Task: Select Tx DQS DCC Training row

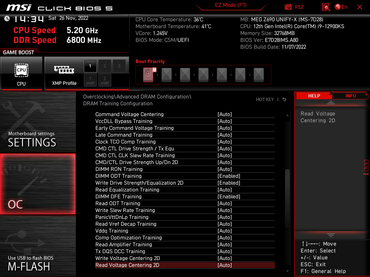Action: (185, 251)
